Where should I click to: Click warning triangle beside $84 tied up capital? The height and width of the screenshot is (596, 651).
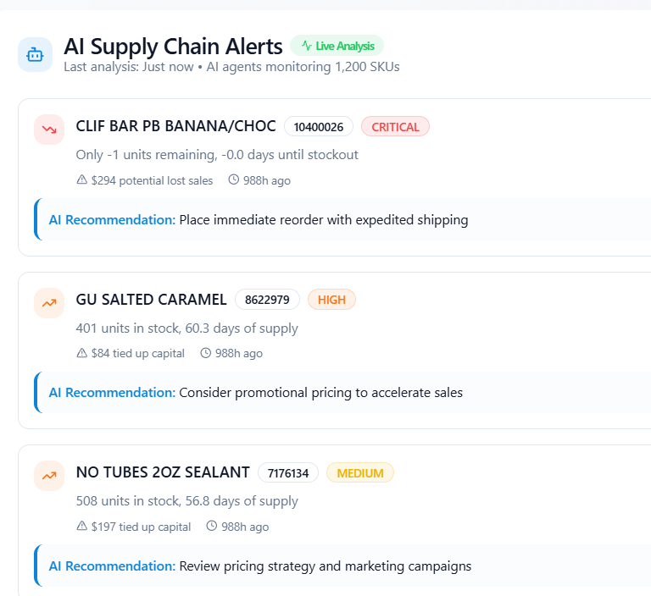(82, 353)
